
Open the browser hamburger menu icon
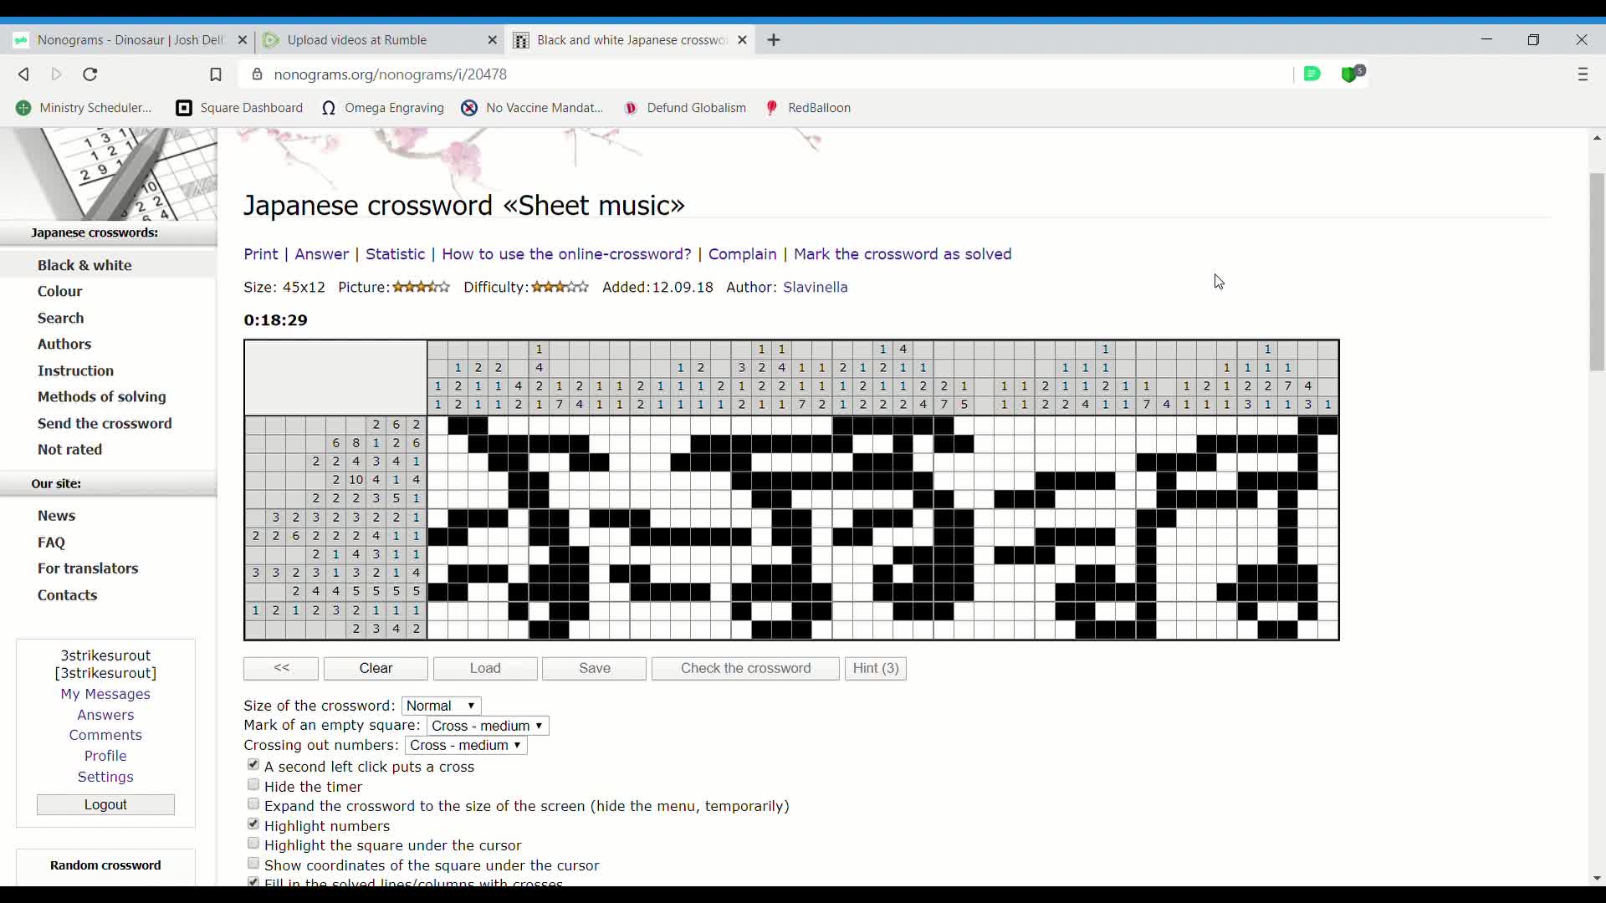[x=1583, y=74]
